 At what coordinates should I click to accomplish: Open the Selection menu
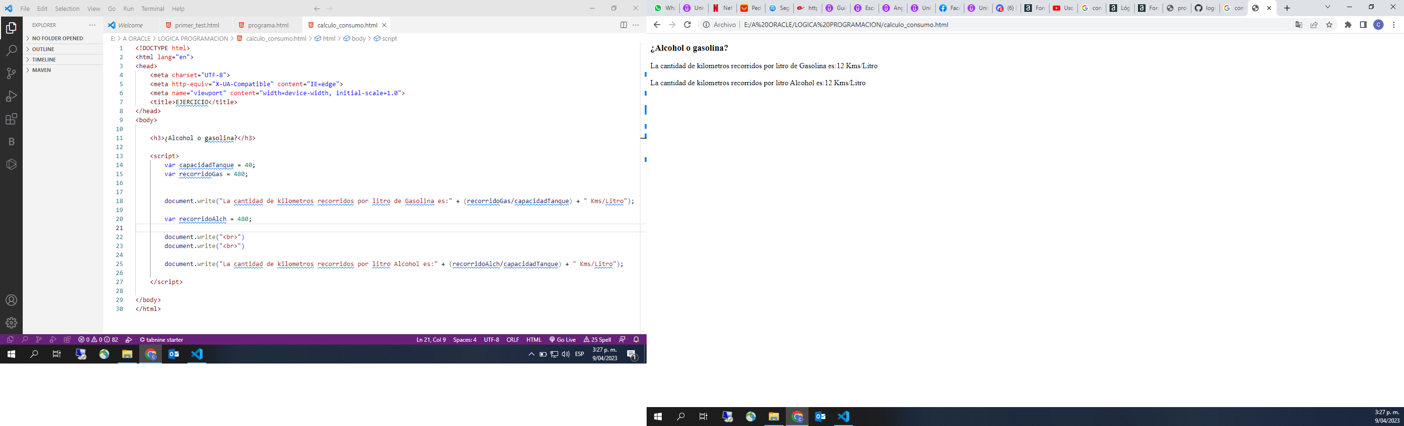tap(67, 9)
